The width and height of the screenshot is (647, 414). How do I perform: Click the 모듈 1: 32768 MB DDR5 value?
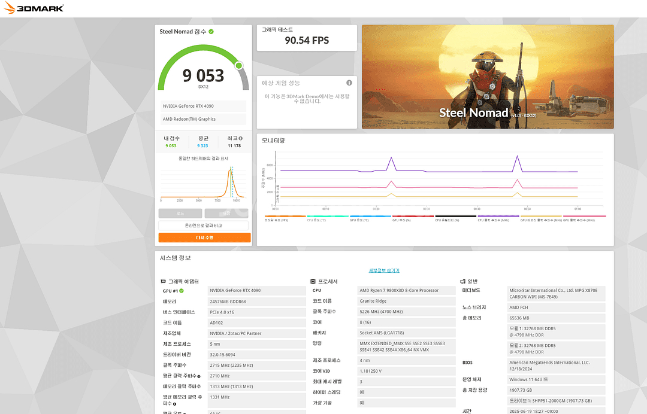click(556, 332)
